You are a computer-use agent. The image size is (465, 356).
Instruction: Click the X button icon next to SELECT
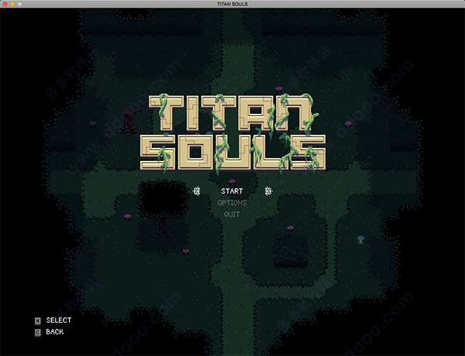click(x=38, y=320)
